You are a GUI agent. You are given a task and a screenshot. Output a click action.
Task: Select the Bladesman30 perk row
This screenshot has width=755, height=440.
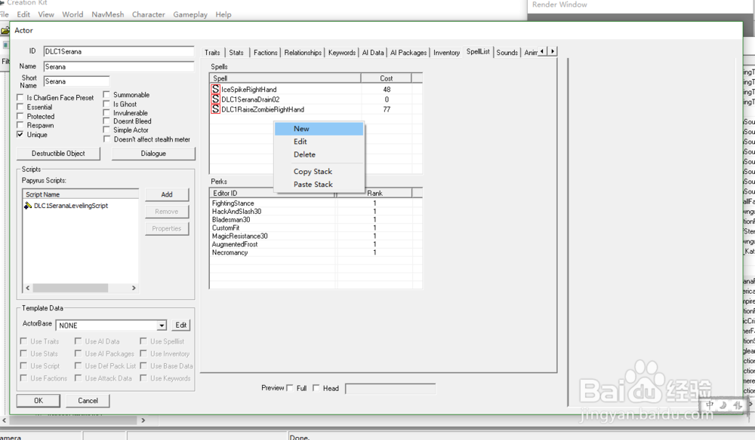(316, 219)
